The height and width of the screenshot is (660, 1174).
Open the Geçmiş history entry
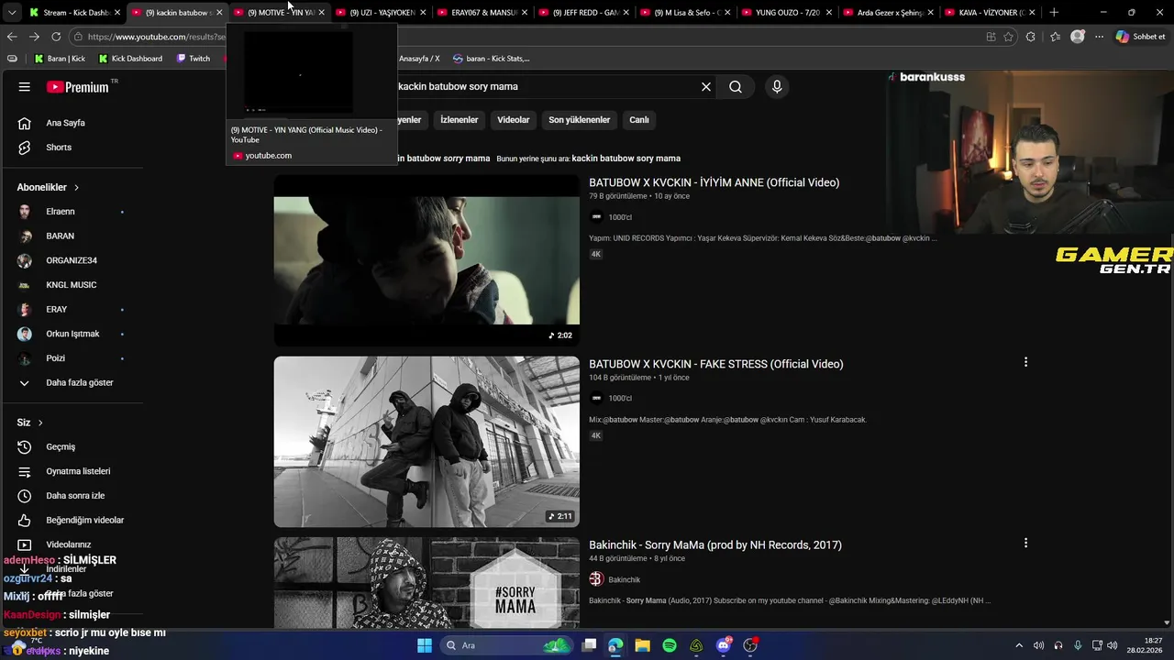(72, 446)
